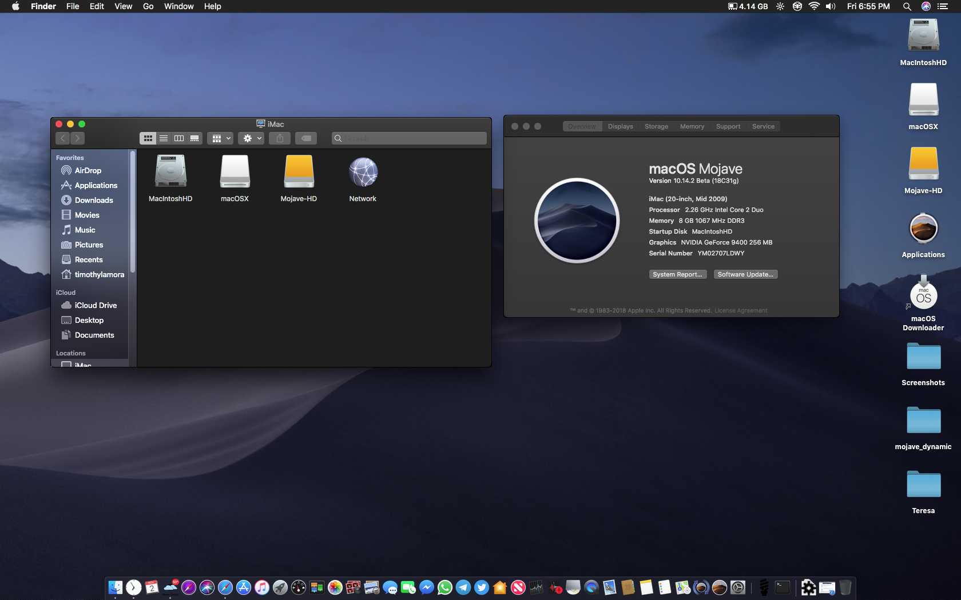Click the Finder search field
Viewport: 961px width, 600px height.
pyautogui.click(x=409, y=138)
